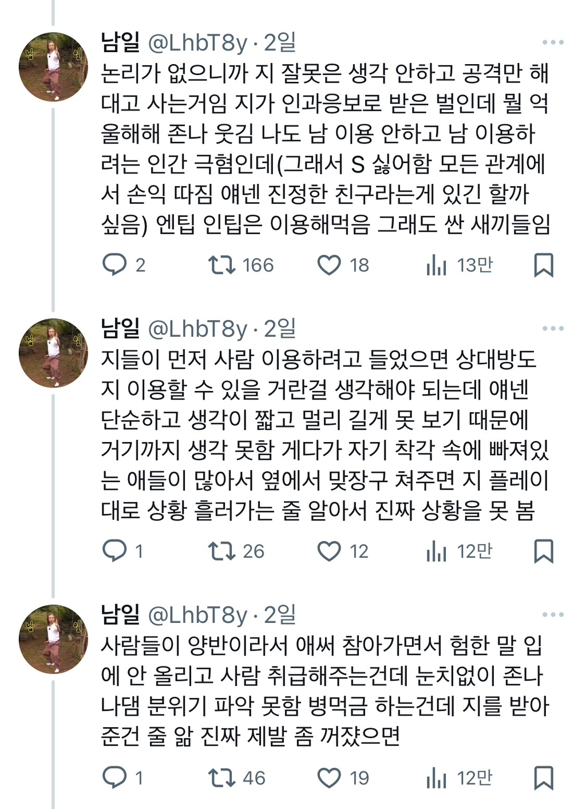Open reply icon on tweet with 26 retweets
Viewport: 586px width, 809px height.
point(114,551)
